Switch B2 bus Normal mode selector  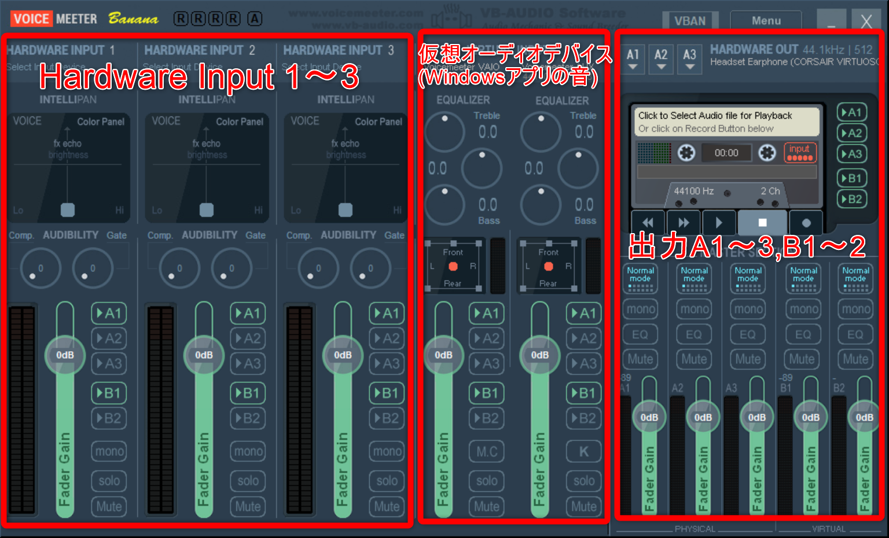(855, 278)
